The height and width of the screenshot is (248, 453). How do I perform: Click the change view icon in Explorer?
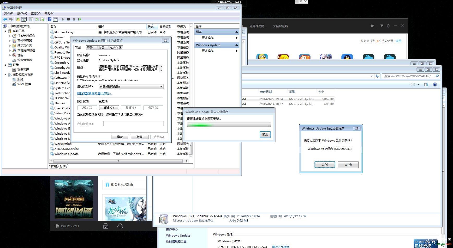[x=413, y=84]
